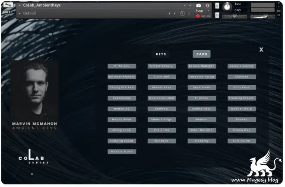Load the Memories preset
Screen dimensions: 285x187
click(122, 109)
